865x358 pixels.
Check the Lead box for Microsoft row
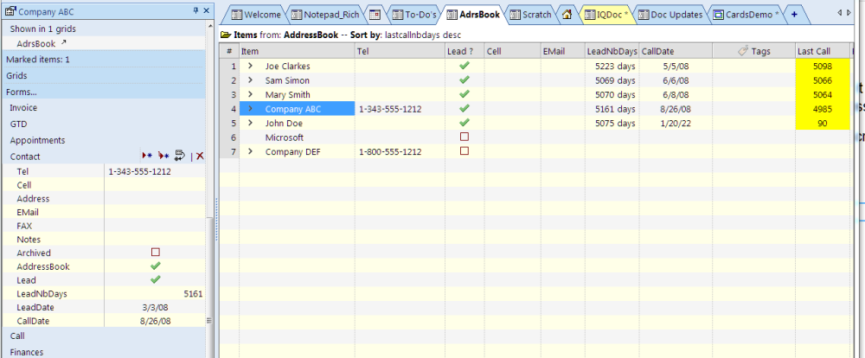coord(464,137)
